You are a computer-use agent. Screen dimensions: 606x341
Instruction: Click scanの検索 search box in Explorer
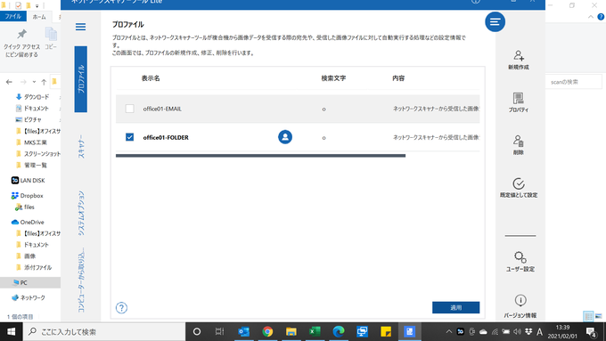pos(574,82)
